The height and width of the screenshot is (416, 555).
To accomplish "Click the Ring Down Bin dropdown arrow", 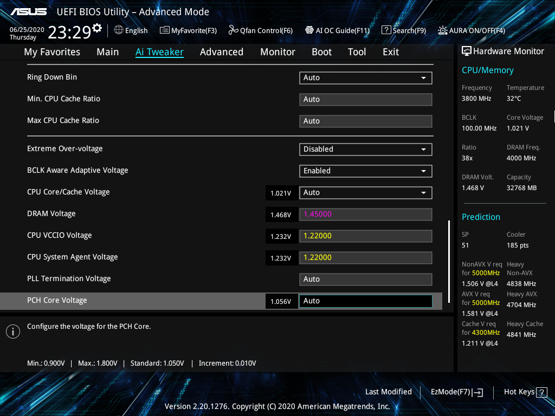I will click(423, 78).
